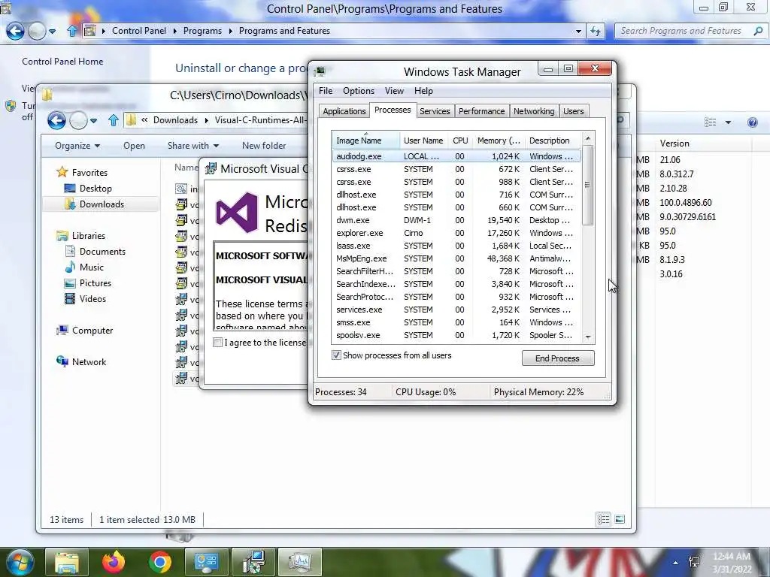Switch to Applications tab
Viewport: 770px width, 577px height.
tap(344, 111)
